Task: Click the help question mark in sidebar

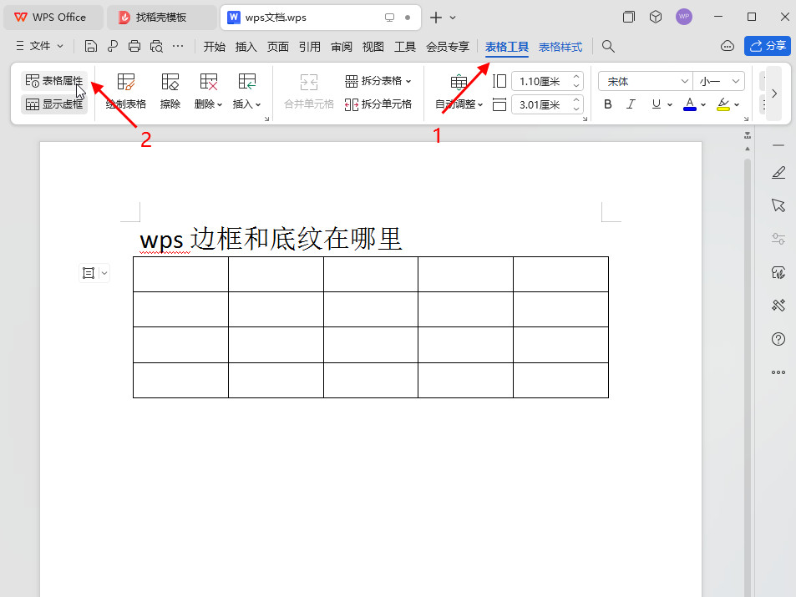Action: click(778, 339)
